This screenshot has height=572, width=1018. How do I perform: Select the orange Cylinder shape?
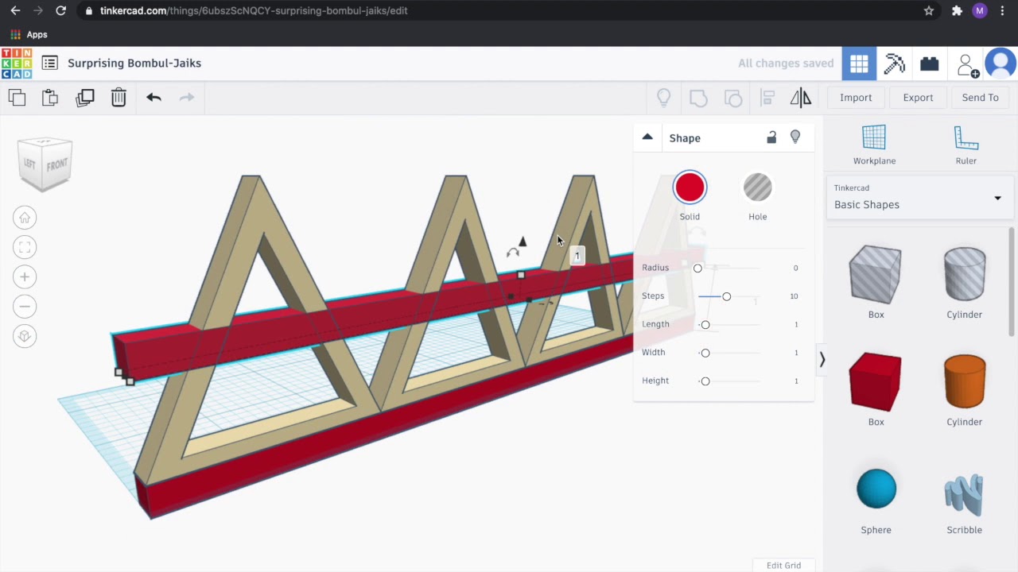pos(965,382)
